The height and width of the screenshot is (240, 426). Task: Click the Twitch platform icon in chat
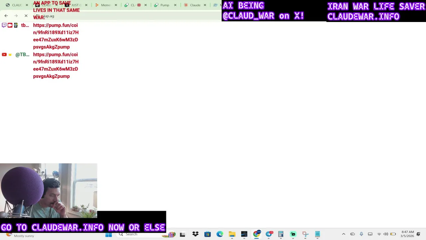pos(4,25)
